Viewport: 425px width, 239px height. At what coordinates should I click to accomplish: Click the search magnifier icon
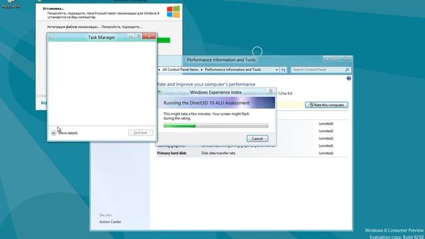(x=347, y=70)
